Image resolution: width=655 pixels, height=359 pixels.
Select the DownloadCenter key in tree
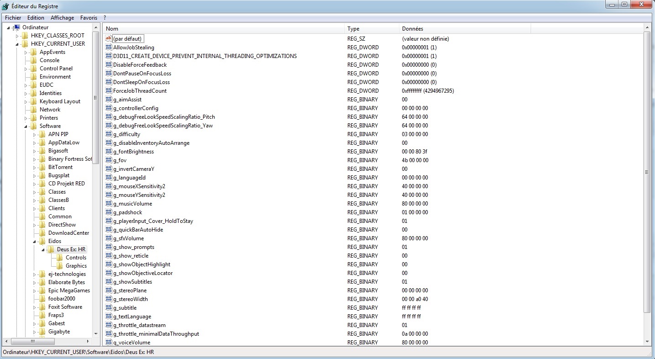click(68, 233)
